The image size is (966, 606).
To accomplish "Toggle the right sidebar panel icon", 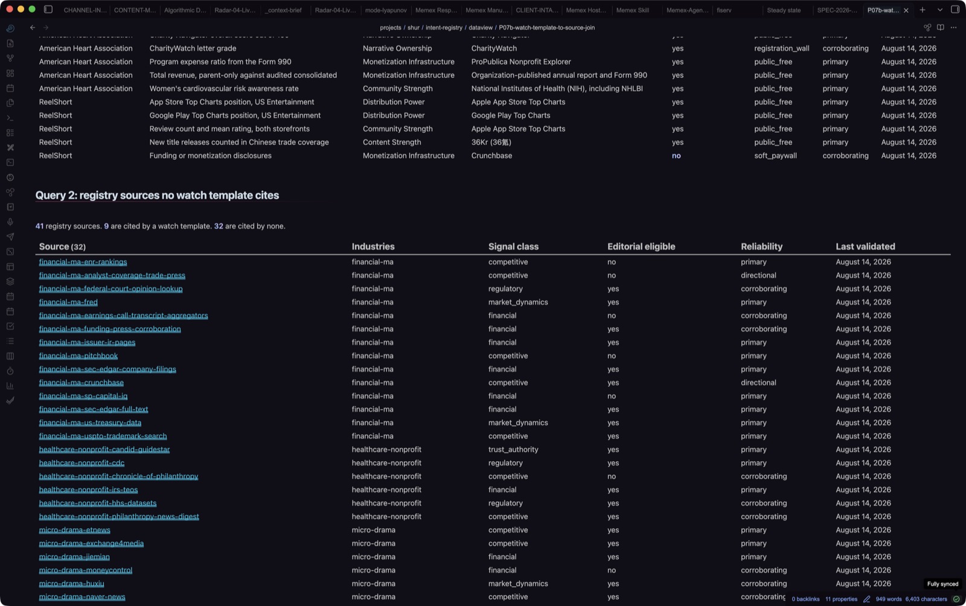I will [x=955, y=10].
